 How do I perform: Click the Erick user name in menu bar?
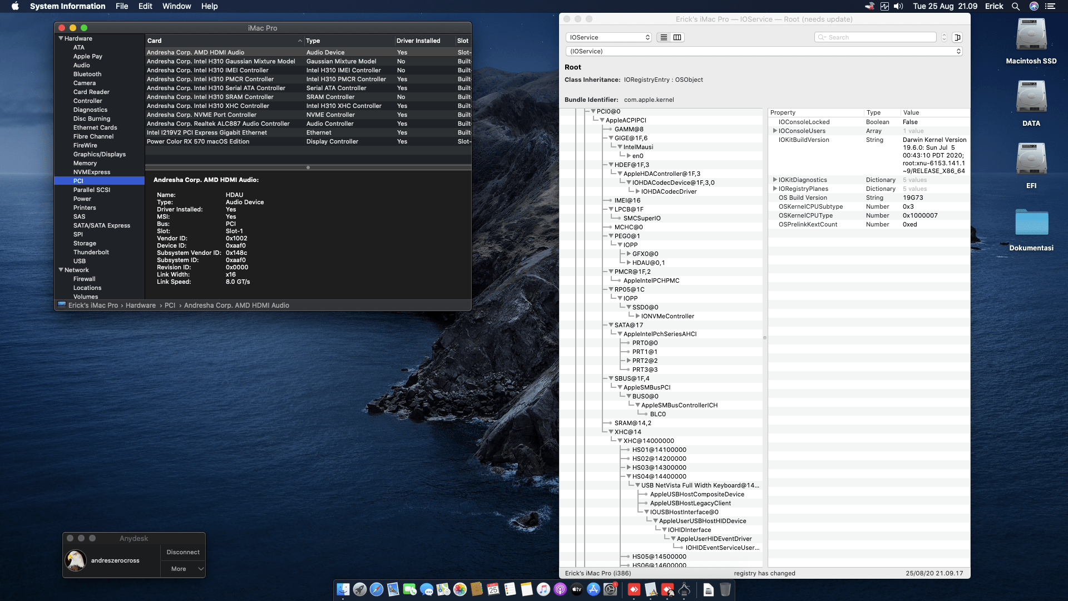[x=994, y=6]
